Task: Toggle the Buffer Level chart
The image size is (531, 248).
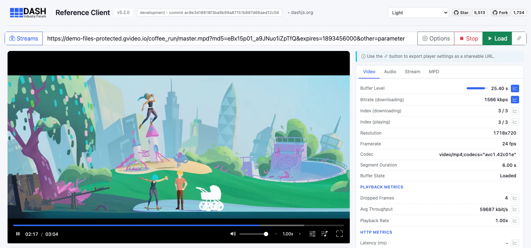Action: (x=515, y=88)
